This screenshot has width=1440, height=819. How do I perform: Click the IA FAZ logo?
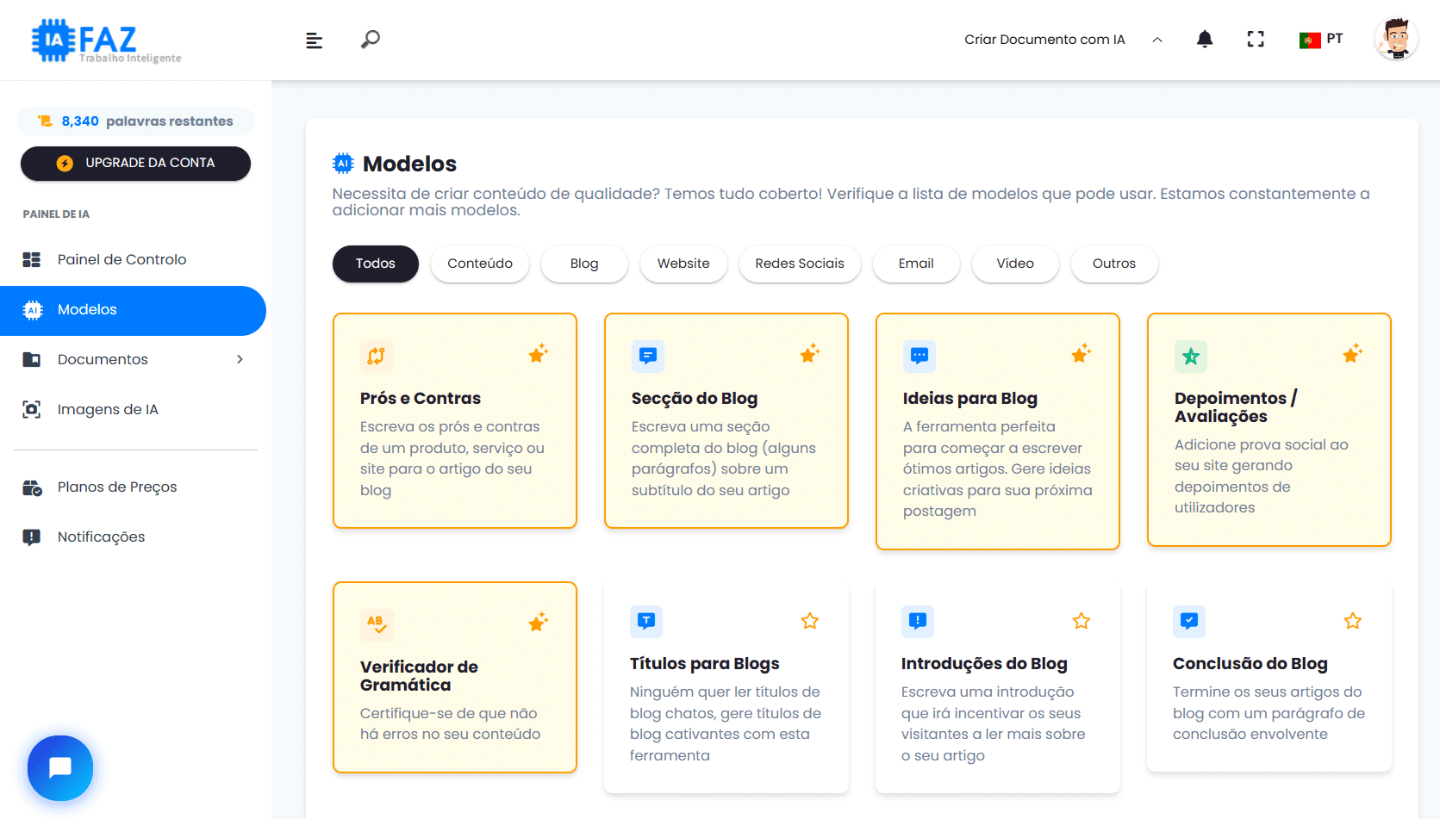(106, 40)
